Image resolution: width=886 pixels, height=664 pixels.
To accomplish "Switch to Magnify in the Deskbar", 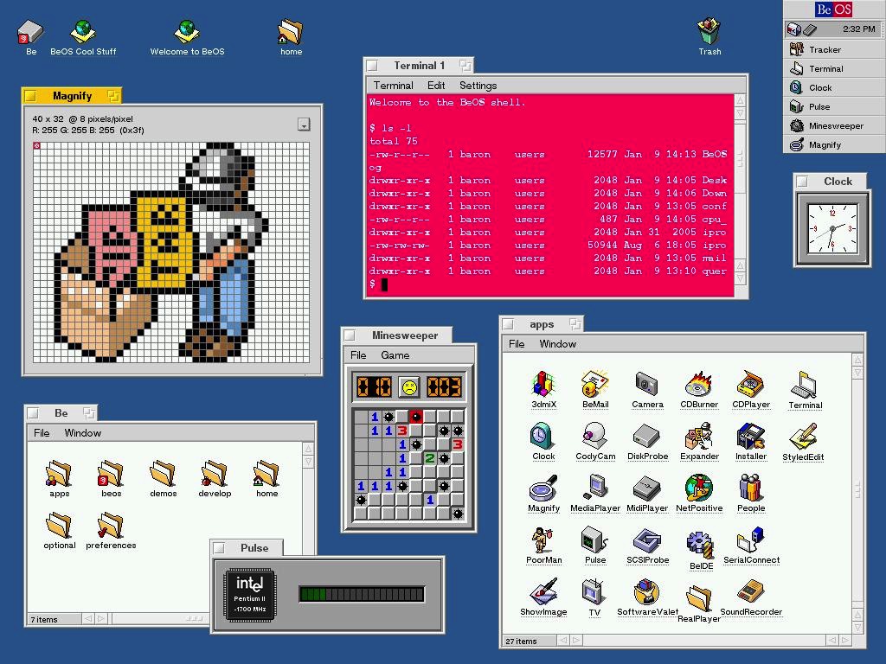I will 834,145.
